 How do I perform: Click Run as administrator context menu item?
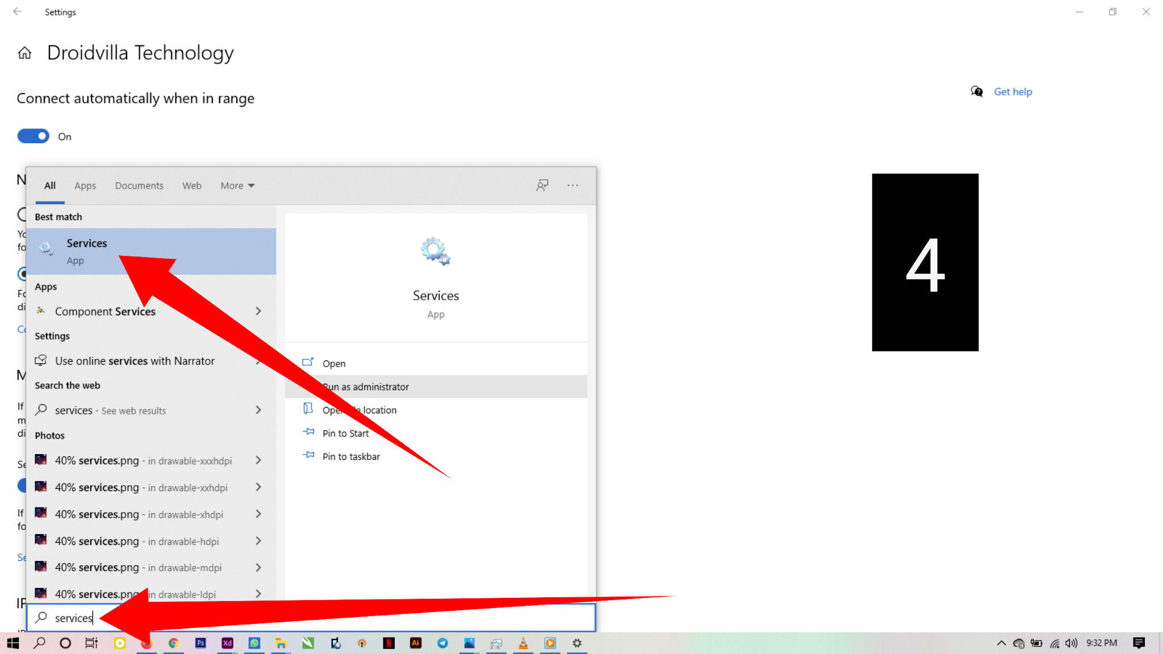365,387
